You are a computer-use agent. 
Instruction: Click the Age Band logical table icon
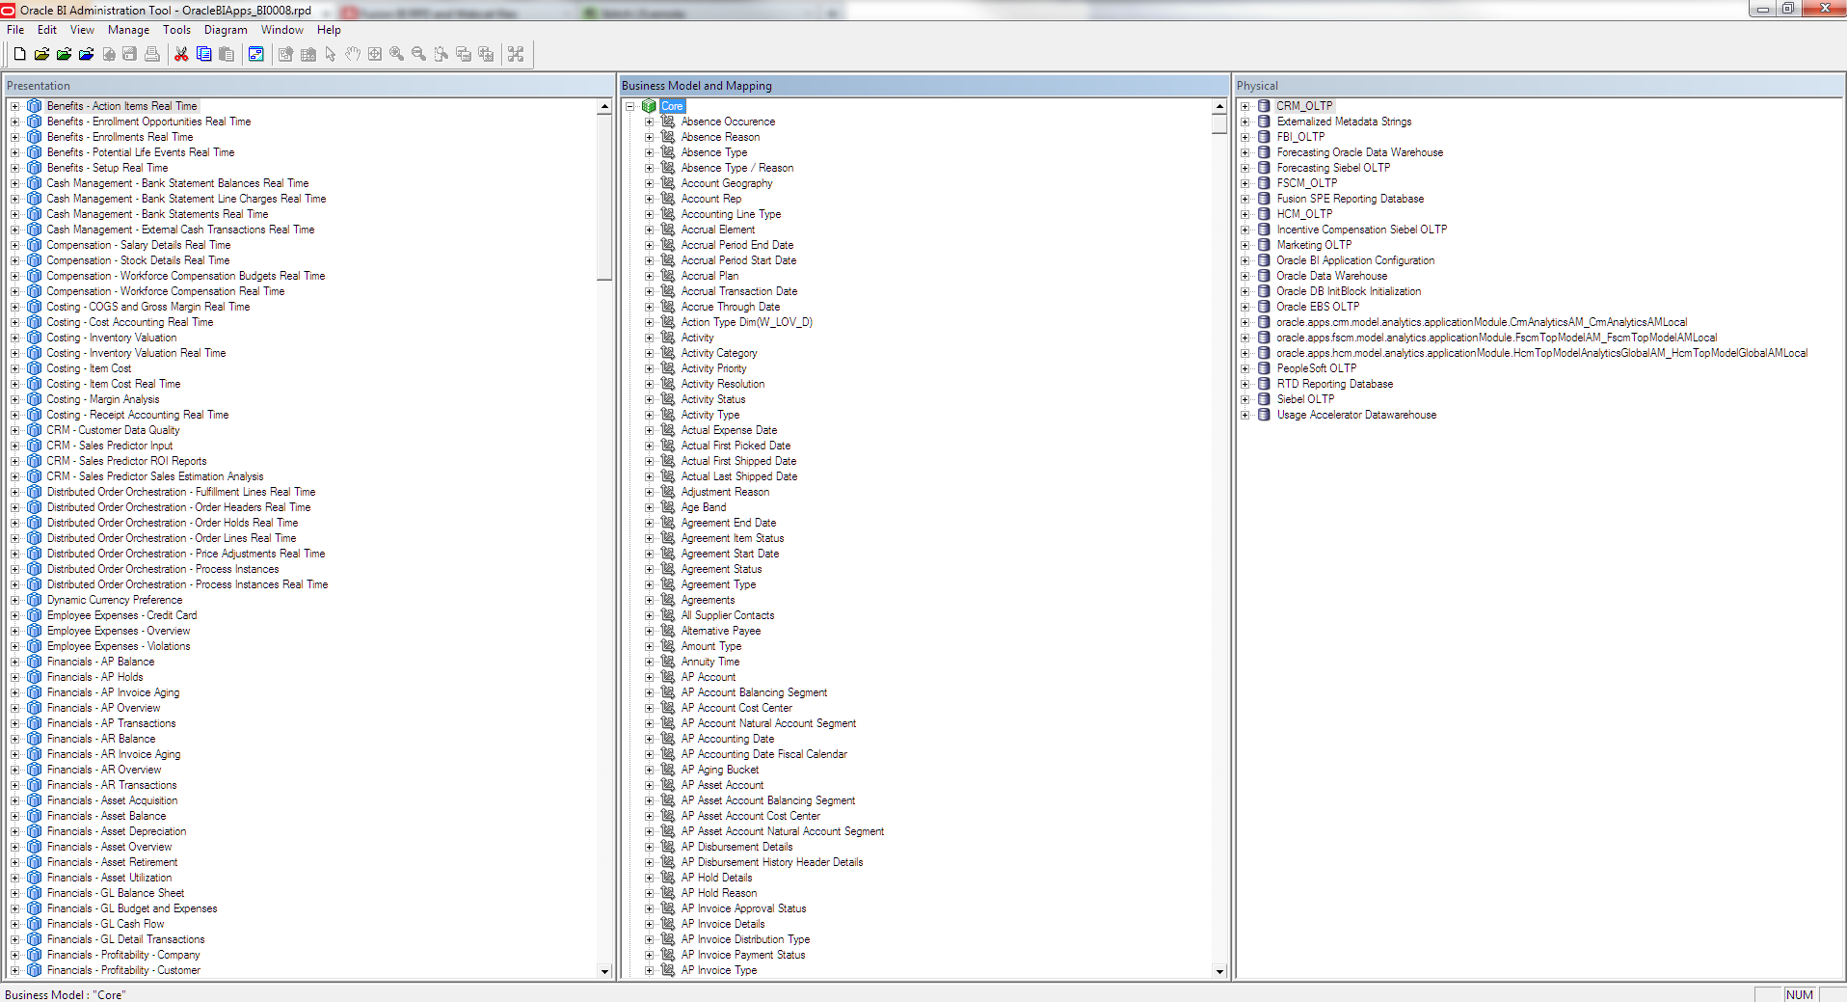point(668,507)
